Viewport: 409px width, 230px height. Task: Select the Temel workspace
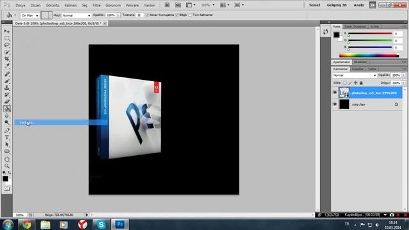[314, 5]
